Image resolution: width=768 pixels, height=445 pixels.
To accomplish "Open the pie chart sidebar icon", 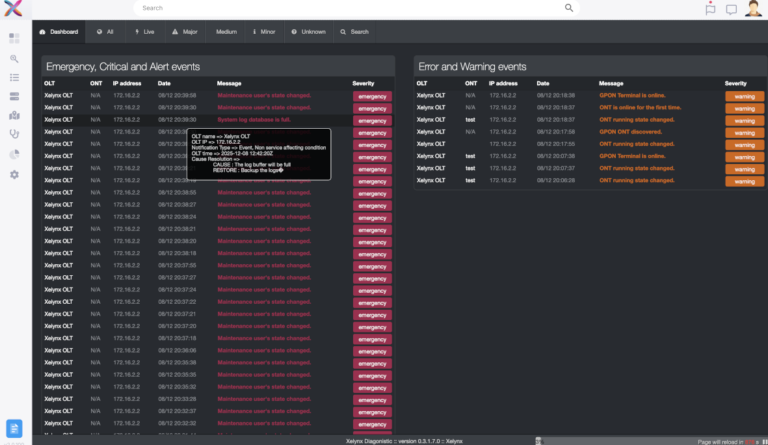I will click(x=14, y=154).
